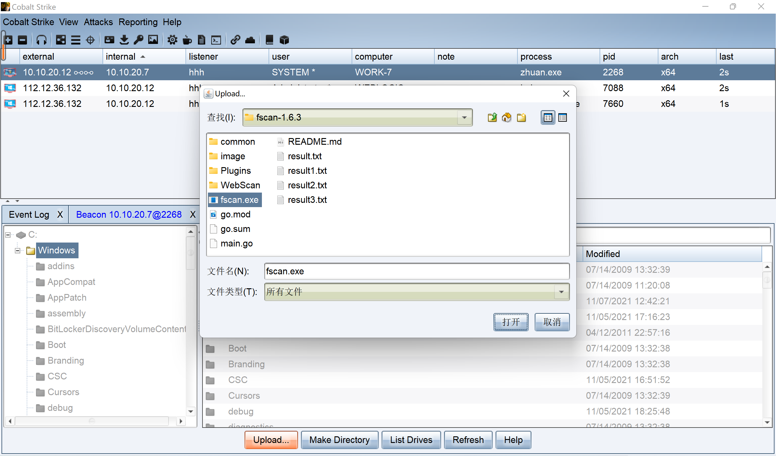Viewport: 776px width, 456px height.
Task: Switch to the Beacon 10.10.20.7@2268 tab
Action: 129,214
